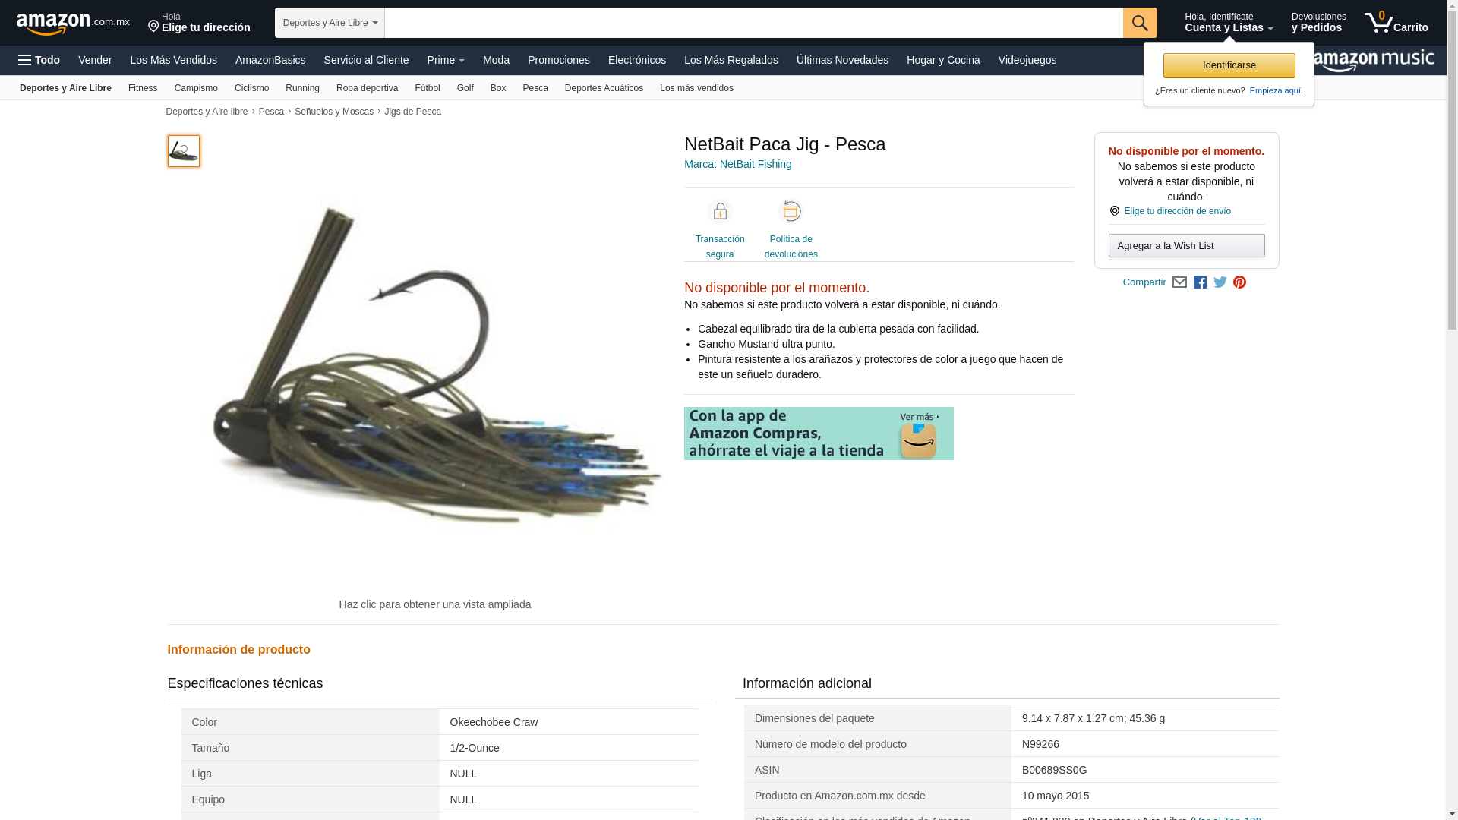Go to Amazon.com.mx logo home
Image resolution: width=1458 pixels, height=820 pixels.
point(73,24)
